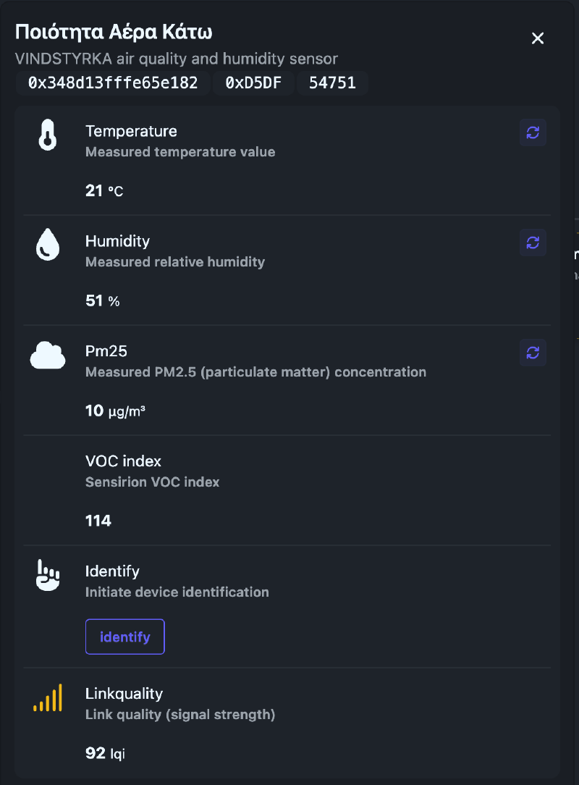Click the water droplet icon for Humidity

point(47,244)
